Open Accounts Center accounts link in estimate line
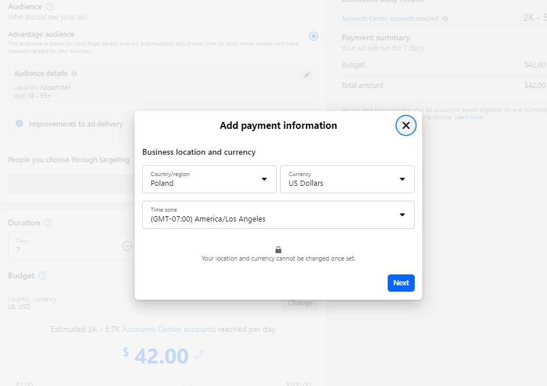The width and height of the screenshot is (547, 386). point(169,329)
